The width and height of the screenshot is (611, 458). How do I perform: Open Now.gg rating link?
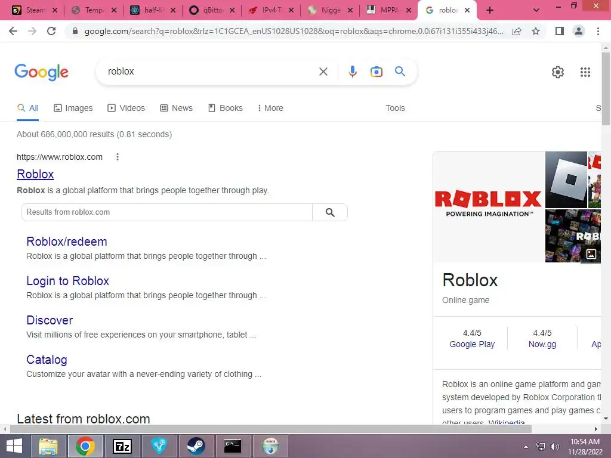tap(542, 344)
